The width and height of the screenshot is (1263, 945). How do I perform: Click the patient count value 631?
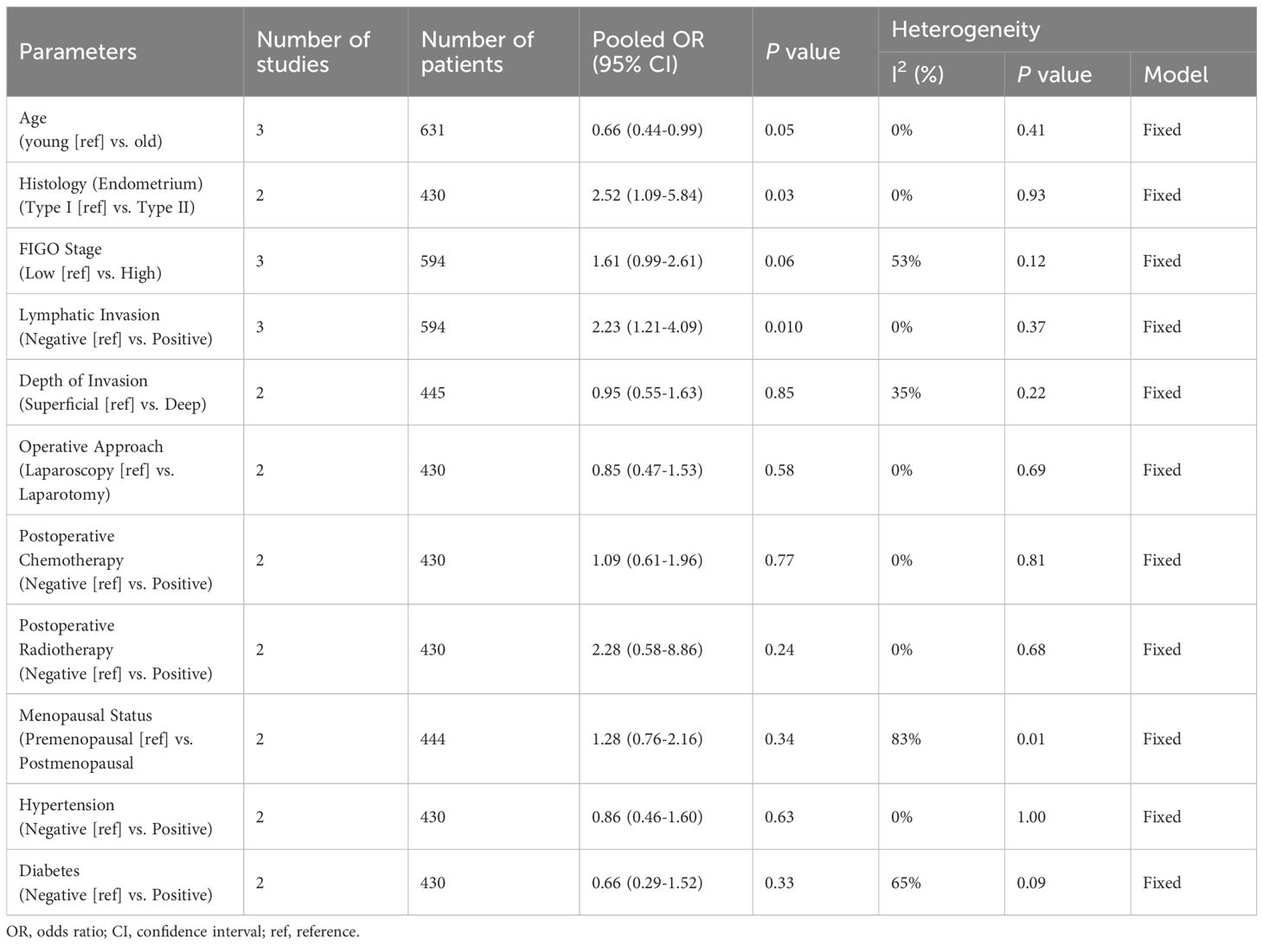point(433,130)
